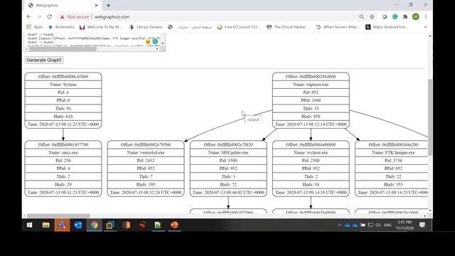Image resolution: width=455 pixels, height=256 pixels.
Task: Open Outlook from taskbar
Action: pos(78,225)
